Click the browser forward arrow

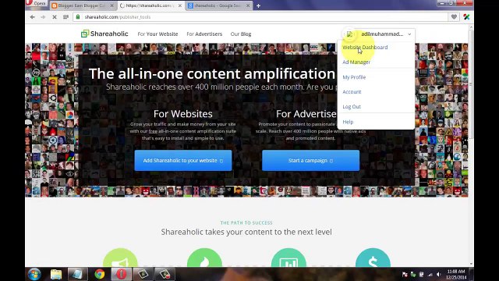[x=44, y=17]
